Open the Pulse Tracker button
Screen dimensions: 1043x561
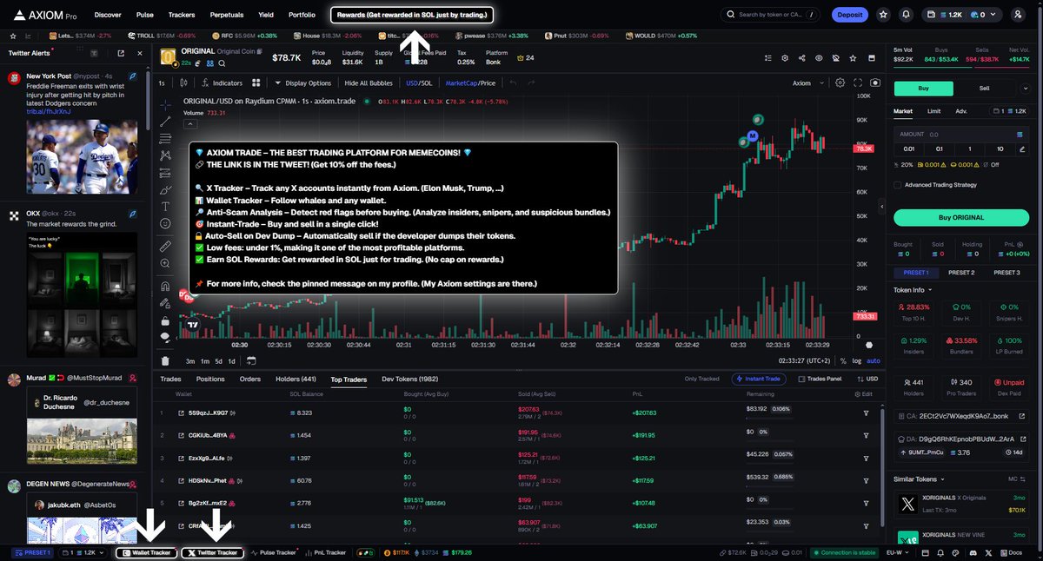(274, 552)
